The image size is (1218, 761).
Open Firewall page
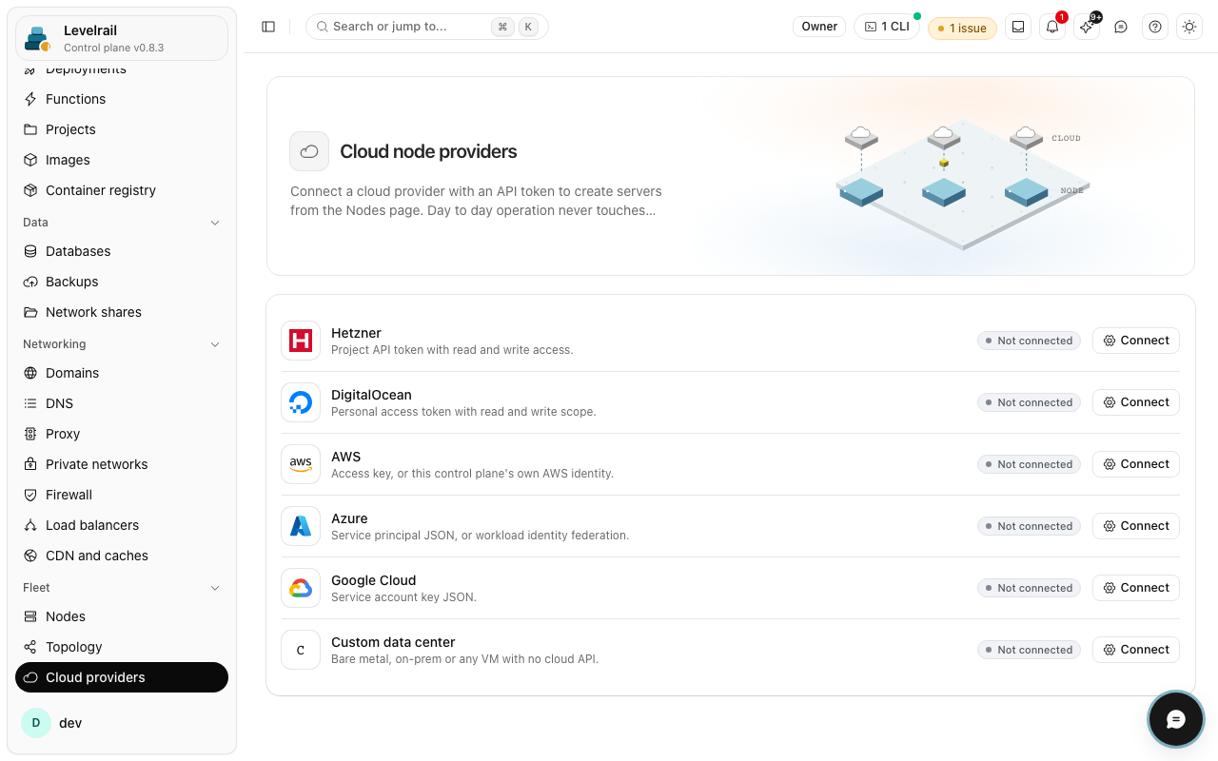122,495
